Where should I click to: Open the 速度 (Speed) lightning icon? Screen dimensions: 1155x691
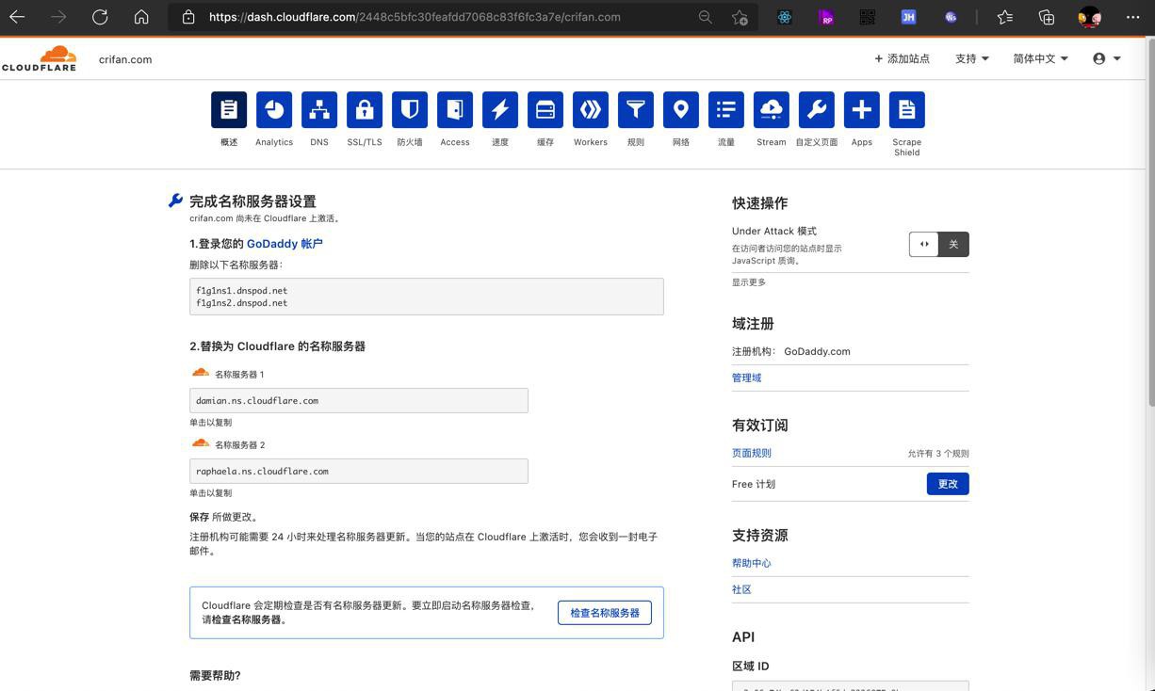(x=500, y=109)
